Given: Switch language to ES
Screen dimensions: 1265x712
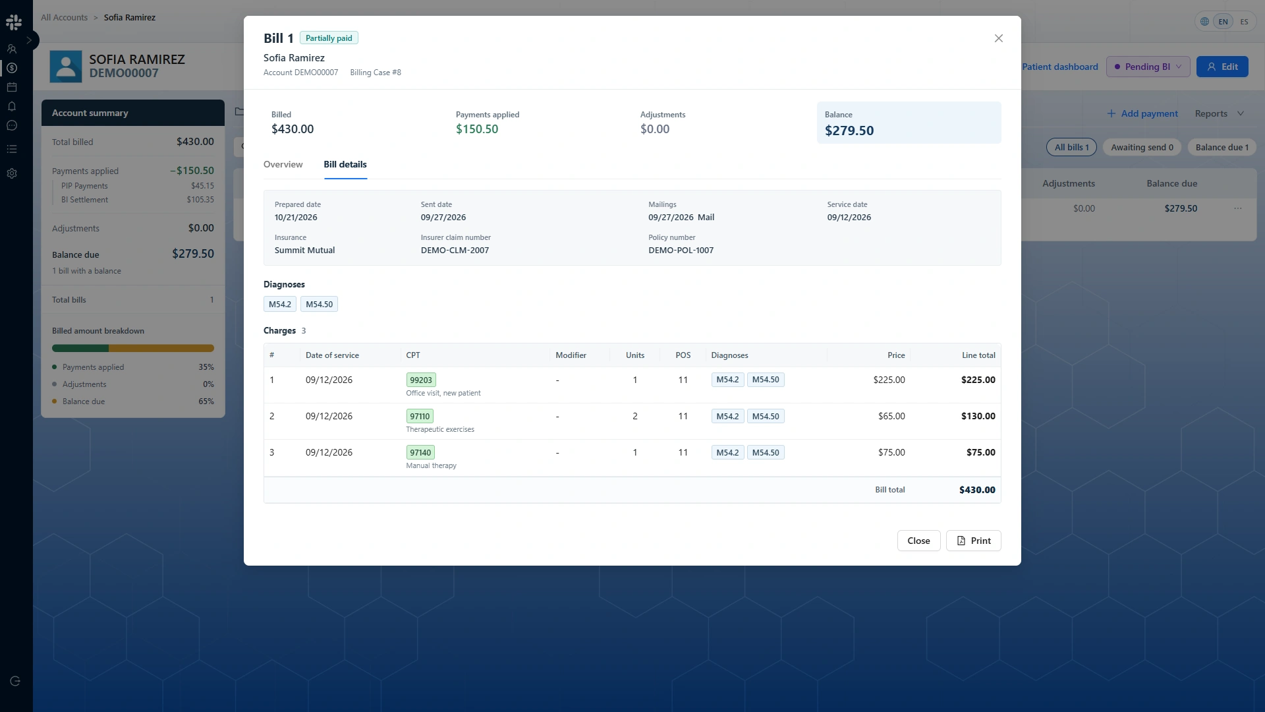Looking at the screenshot, I should click(1244, 22).
